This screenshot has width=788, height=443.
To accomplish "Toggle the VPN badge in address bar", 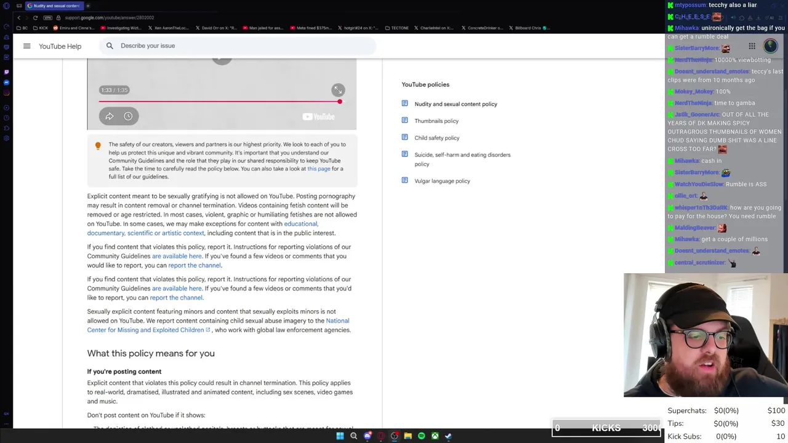I will [48, 17].
